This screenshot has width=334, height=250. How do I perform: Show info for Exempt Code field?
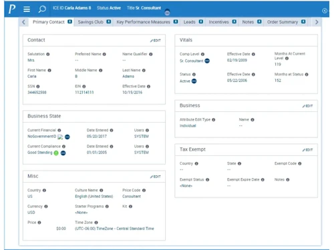click(x=300, y=163)
